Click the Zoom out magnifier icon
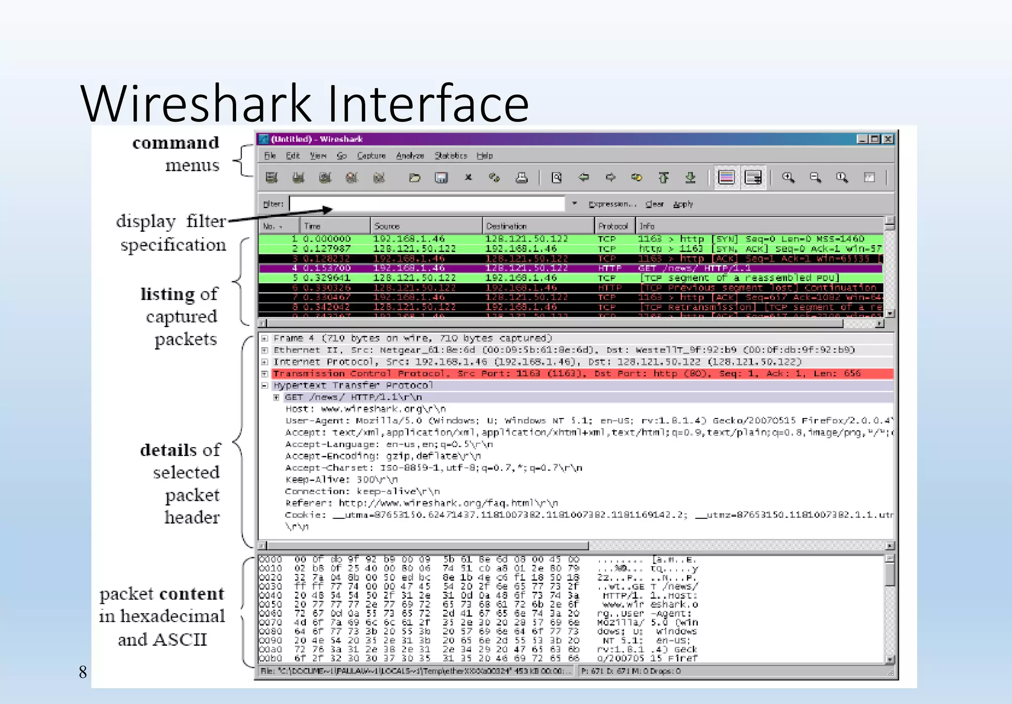Image resolution: width=1012 pixels, height=704 pixels. tap(815, 178)
